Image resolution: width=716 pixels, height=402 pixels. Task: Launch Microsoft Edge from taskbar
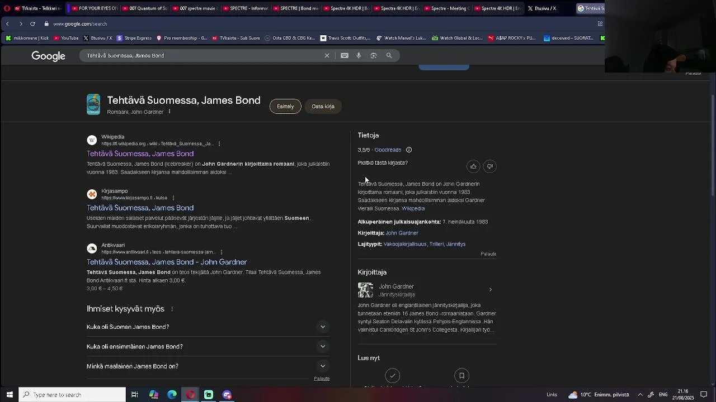point(172,395)
